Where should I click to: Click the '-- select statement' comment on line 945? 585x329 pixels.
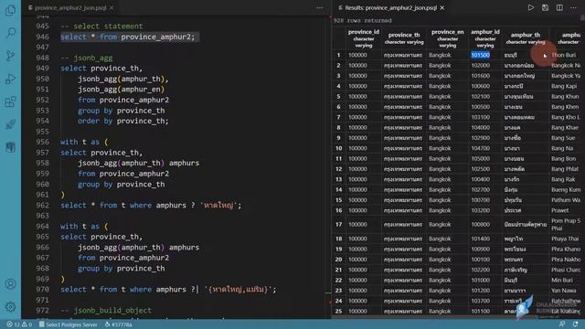pyautogui.click(x=101, y=27)
